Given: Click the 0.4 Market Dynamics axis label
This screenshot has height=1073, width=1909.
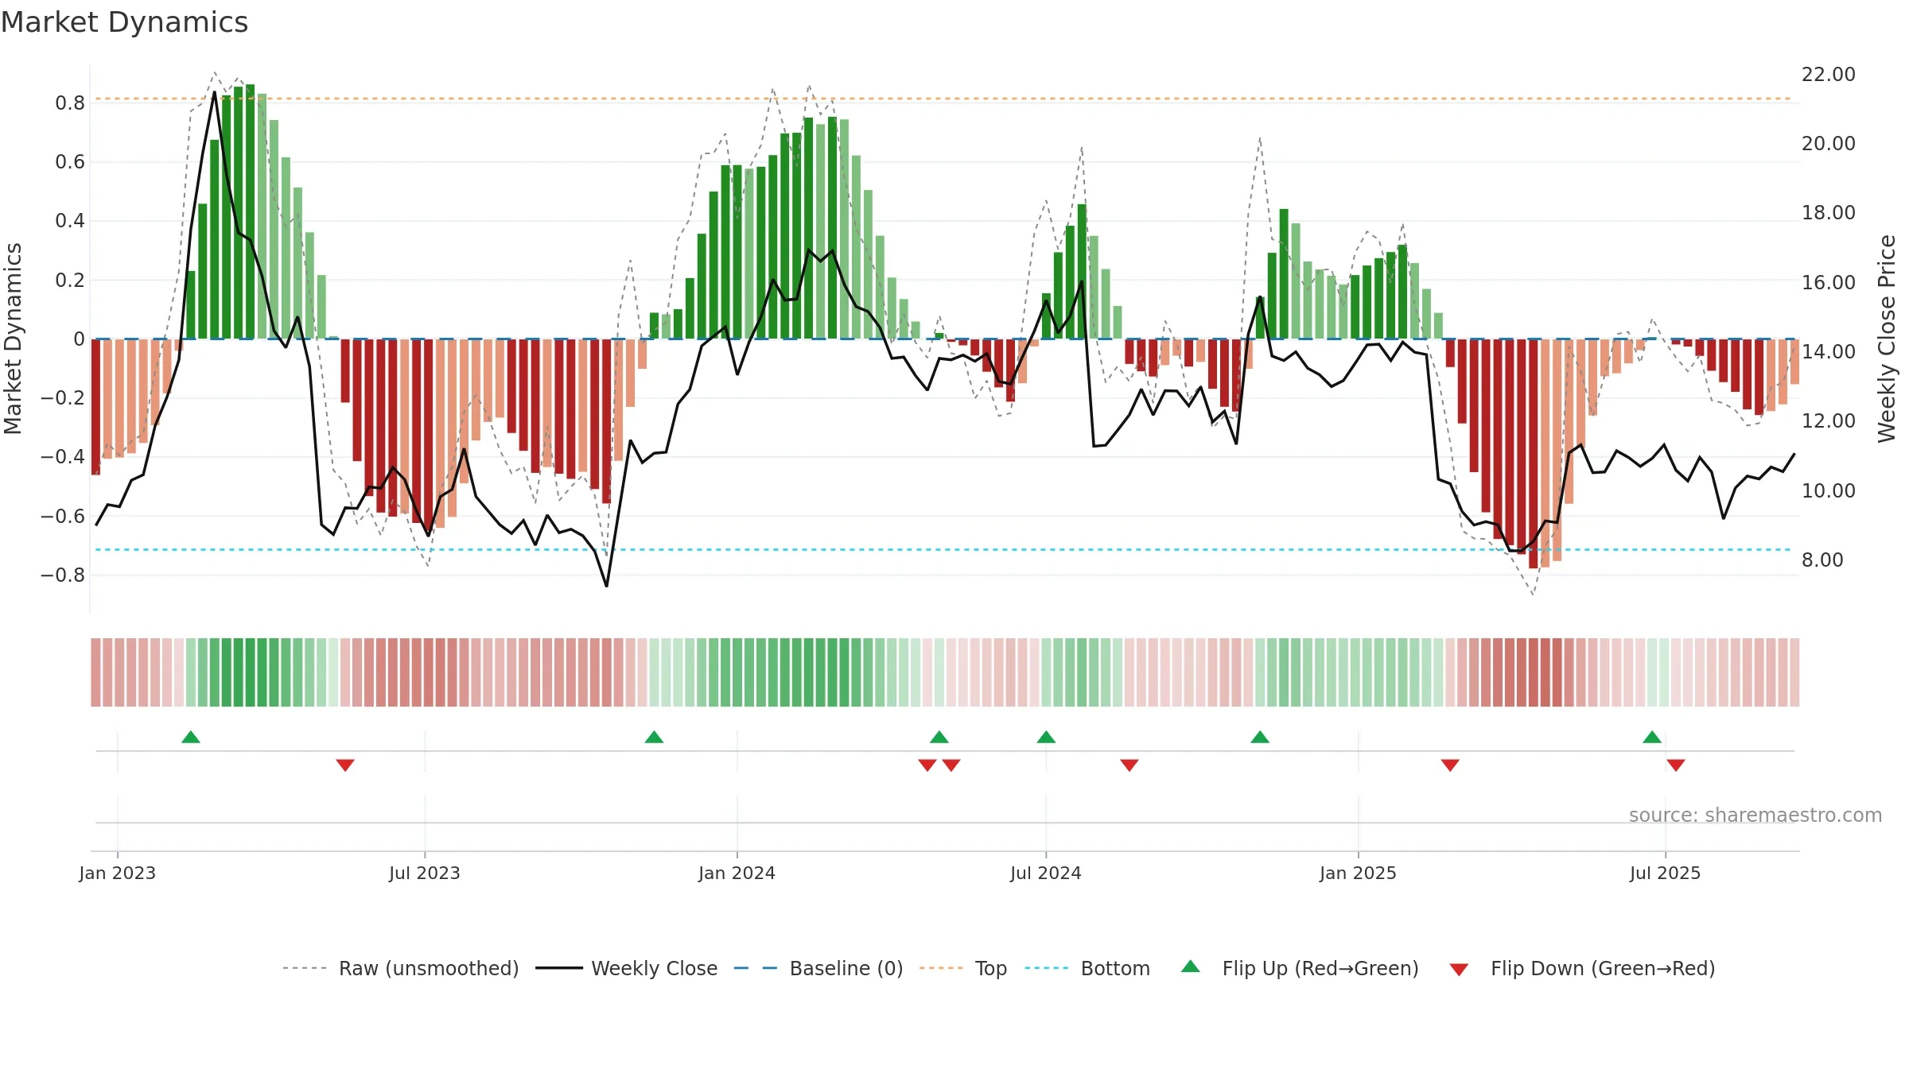Looking at the screenshot, I should tap(70, 221).
